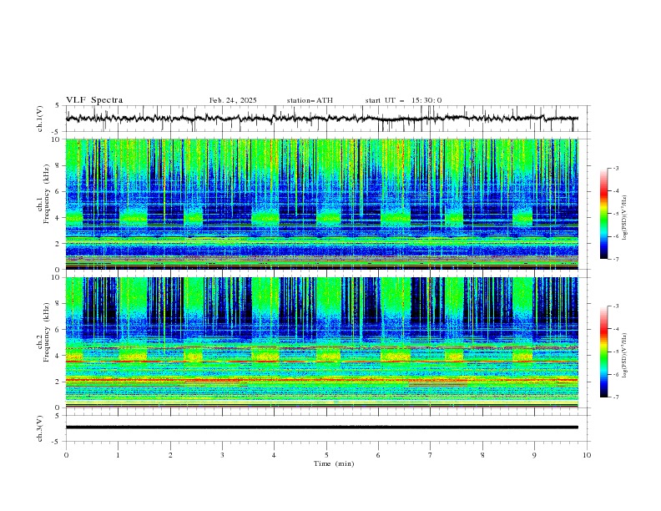Click the time axis tick label "10"

click(x=587, y=455)
